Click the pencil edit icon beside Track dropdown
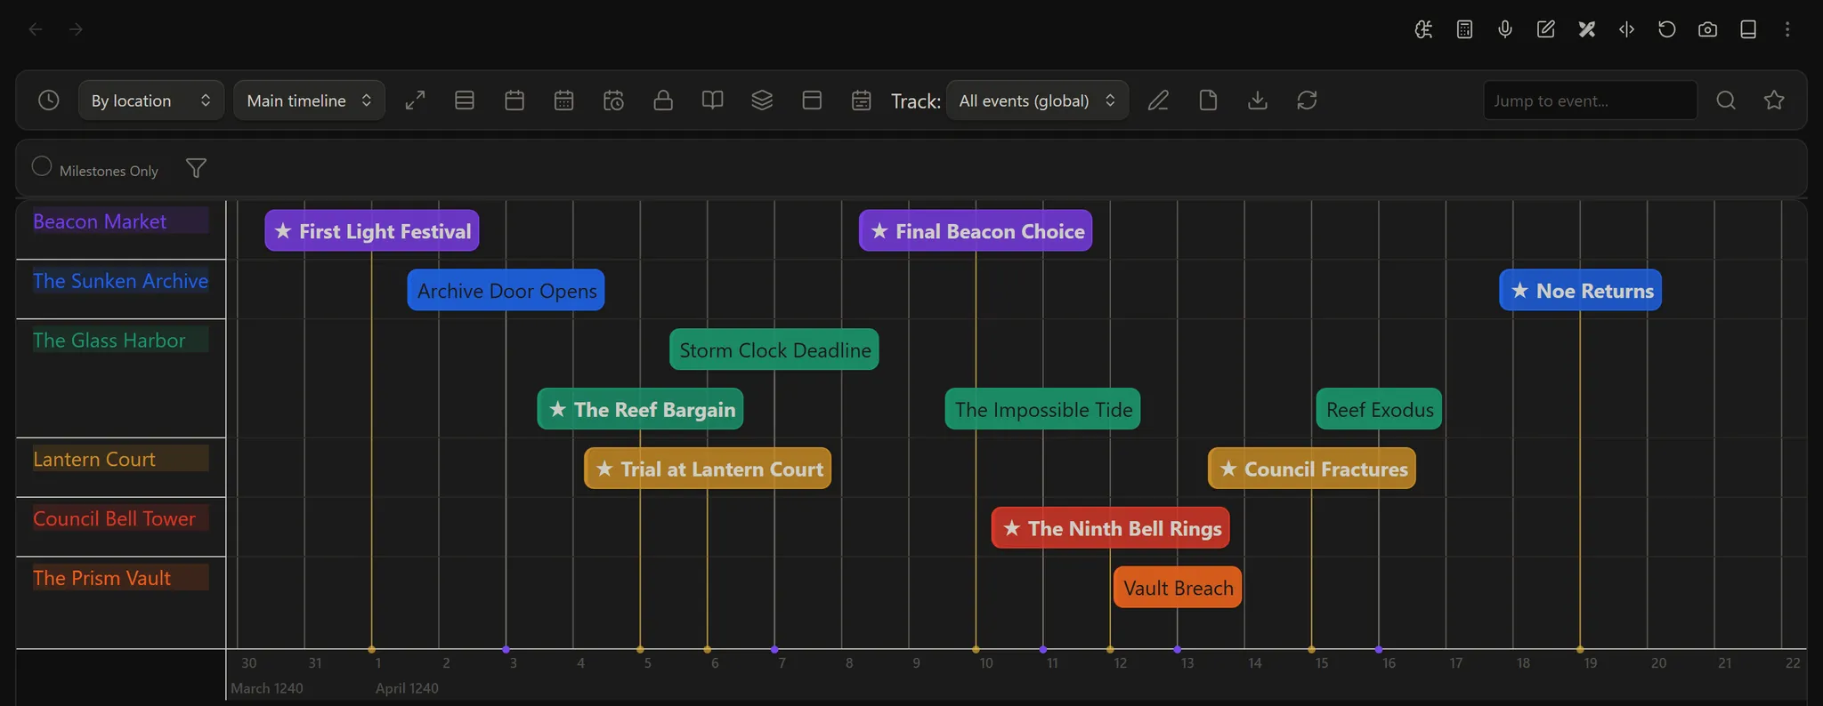 1158,100
